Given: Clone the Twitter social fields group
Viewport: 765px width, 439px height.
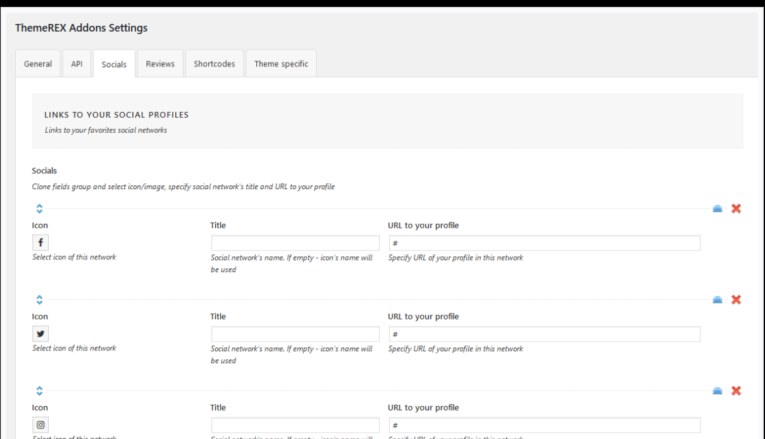Looking at the screenshot, I should click(718, 300).
